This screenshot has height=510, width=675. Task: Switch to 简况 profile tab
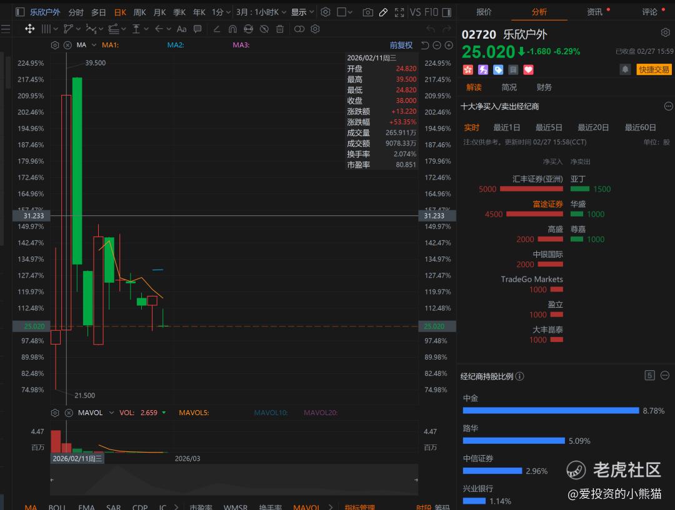click(509, 87)
